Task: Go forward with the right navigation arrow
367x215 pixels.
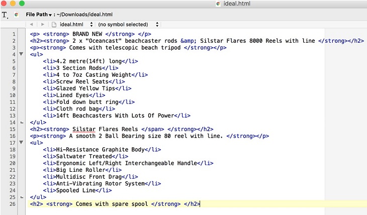Action: [x=42, y=24]
